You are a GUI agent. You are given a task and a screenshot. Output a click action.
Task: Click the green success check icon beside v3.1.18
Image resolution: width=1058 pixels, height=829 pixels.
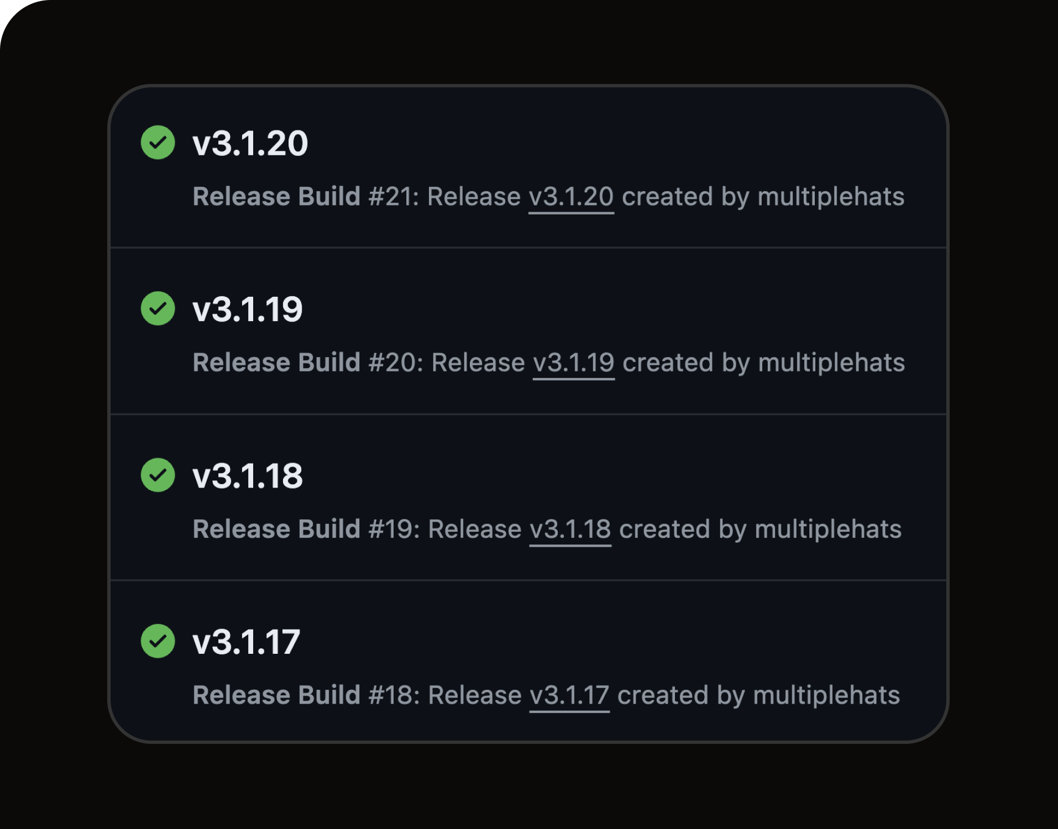click(x=158, y=476)
